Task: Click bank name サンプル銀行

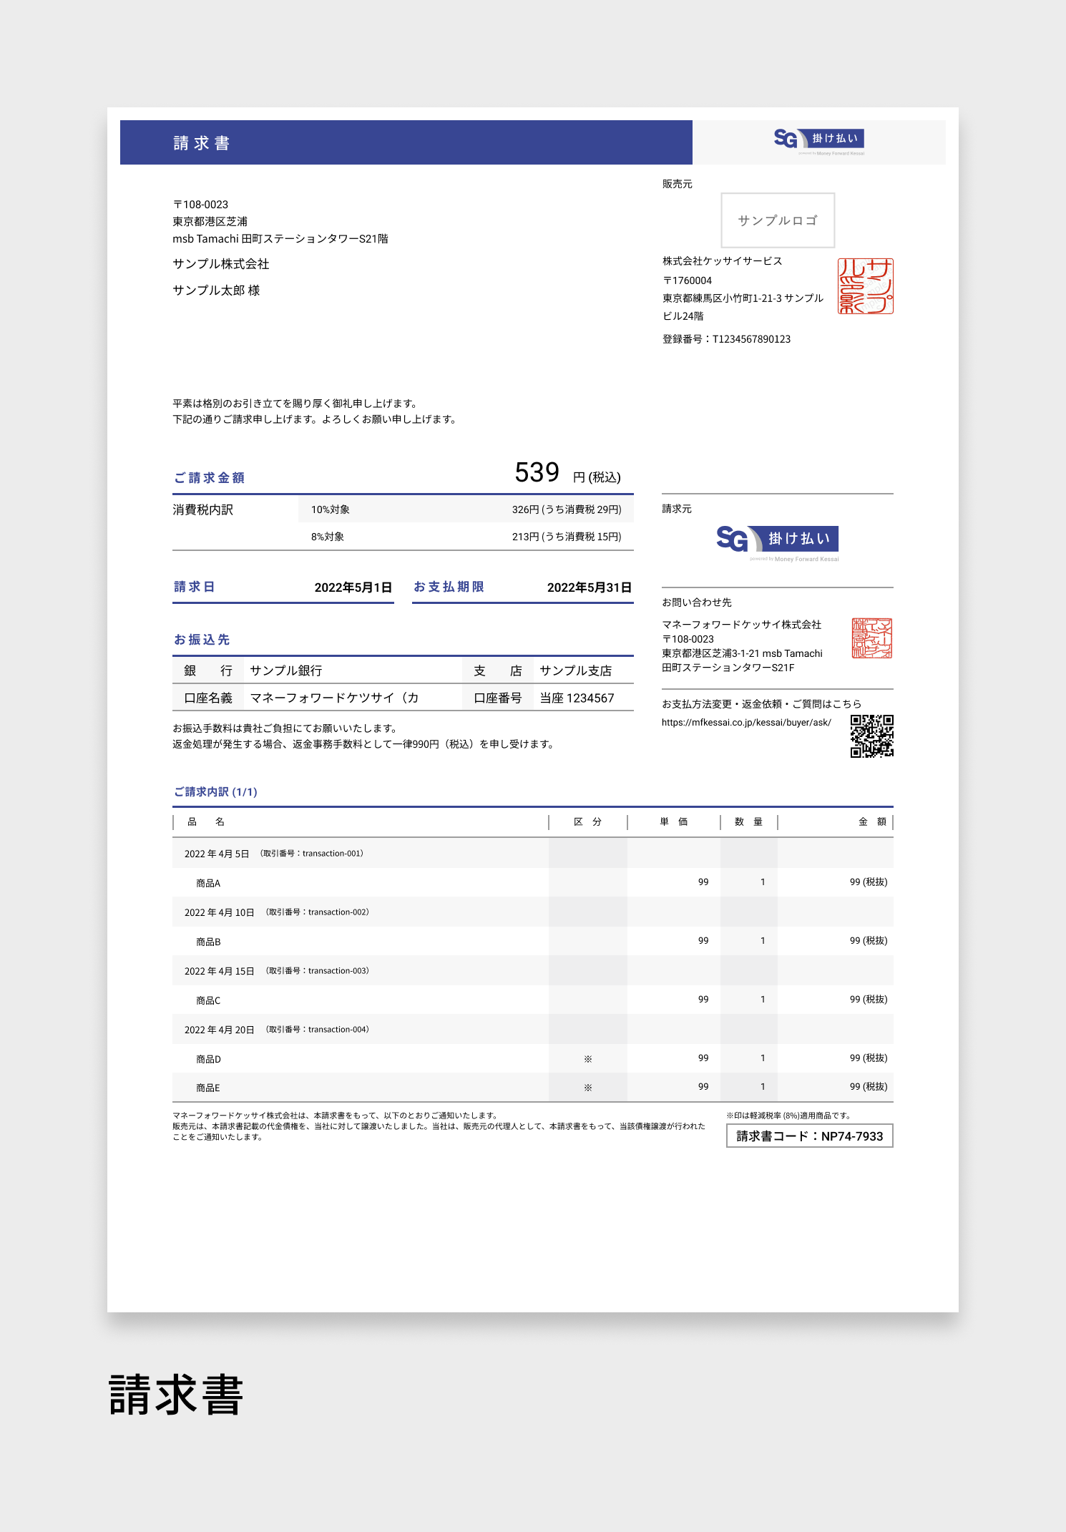Action: [286, 670]
